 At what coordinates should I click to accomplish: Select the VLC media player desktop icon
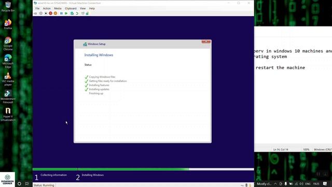(x=8, y=79)
